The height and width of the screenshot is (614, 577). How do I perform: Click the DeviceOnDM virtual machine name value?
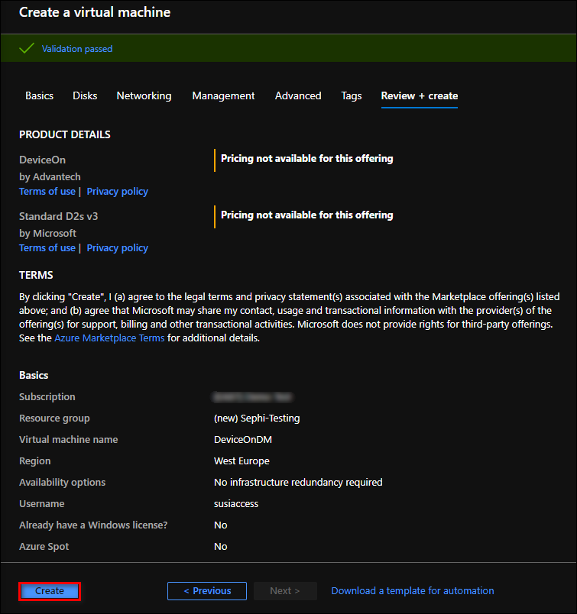pos(241,440)
